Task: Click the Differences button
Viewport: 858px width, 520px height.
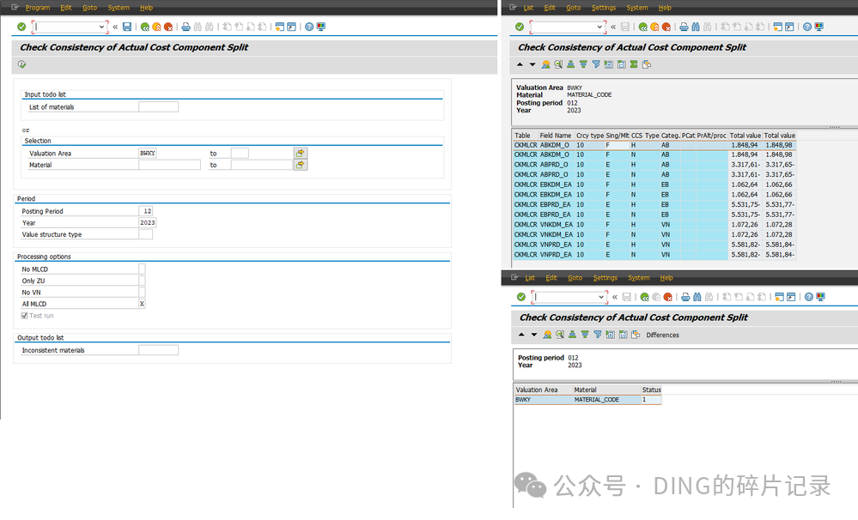Action: (662, 335)
